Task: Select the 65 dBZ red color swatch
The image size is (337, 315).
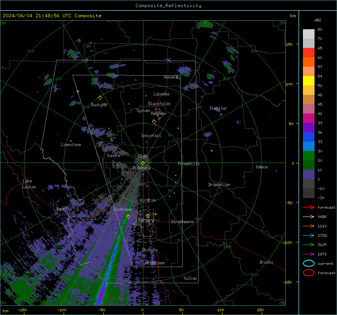Action: click(x=309, y=52)
